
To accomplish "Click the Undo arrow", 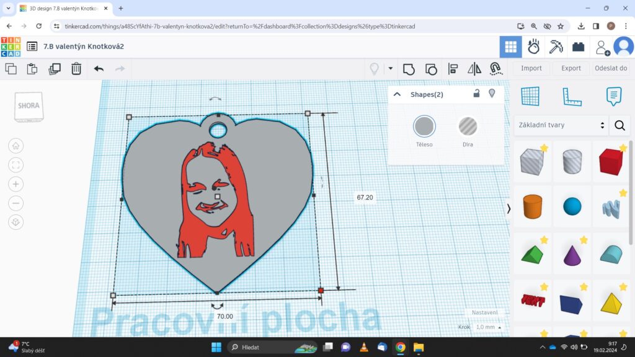I will point(99,69).
